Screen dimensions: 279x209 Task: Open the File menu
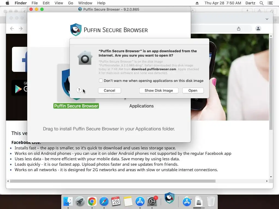[x=35, y=3]
